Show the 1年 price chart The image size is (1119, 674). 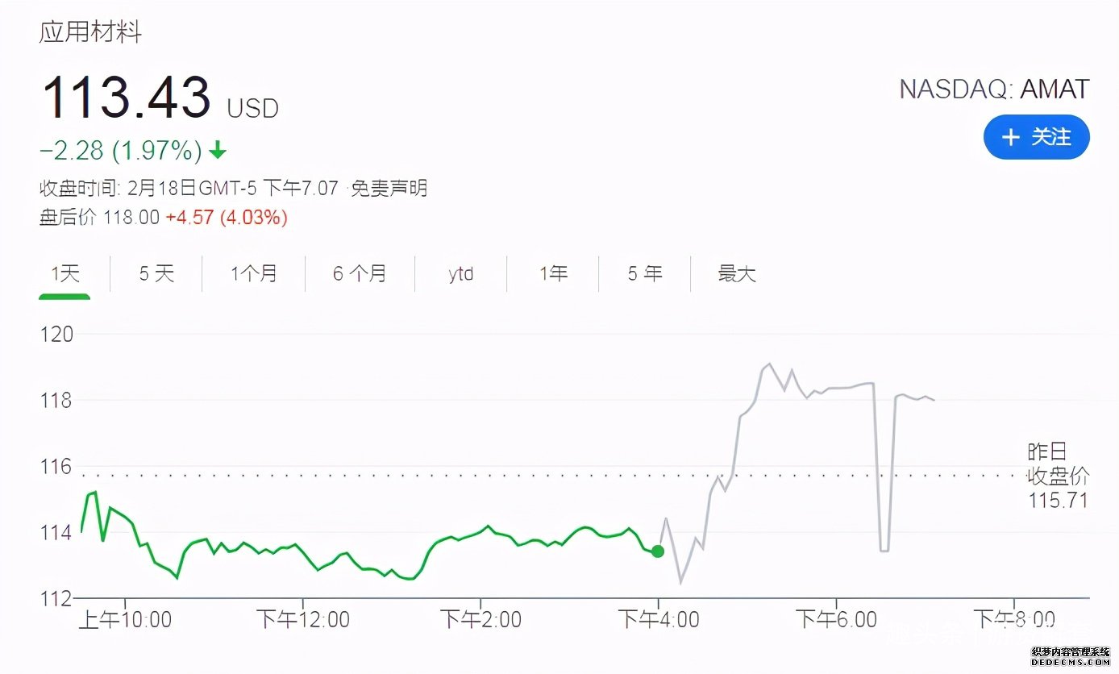(x=553, y=274)
